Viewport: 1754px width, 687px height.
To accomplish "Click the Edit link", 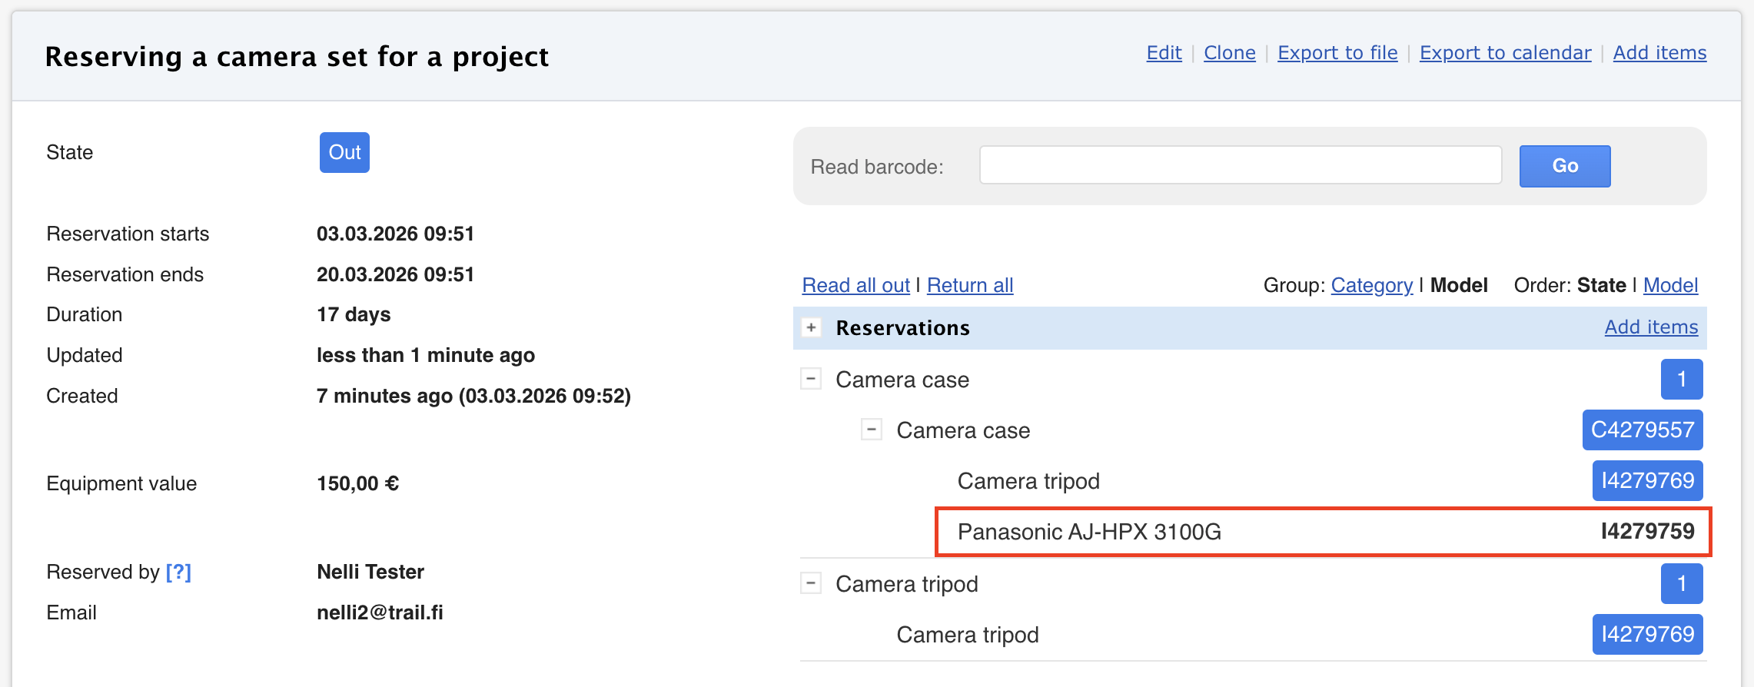I will pos(1164,53).
